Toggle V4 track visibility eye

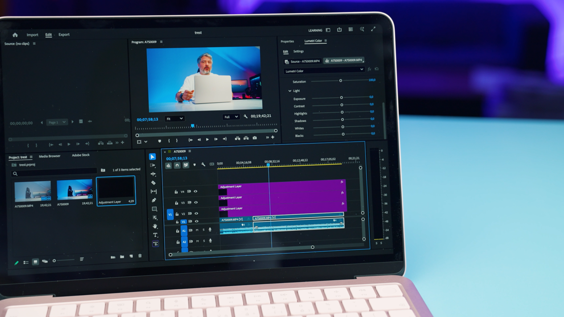(196, 191)
